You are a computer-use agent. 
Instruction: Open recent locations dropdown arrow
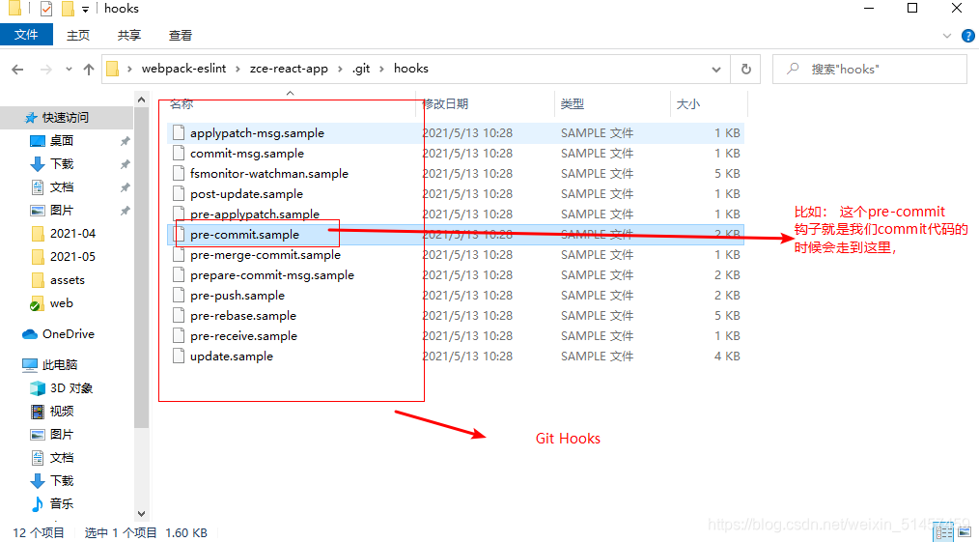[69, 70]
